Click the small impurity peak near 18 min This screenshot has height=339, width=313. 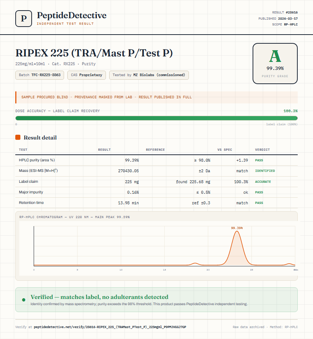tap(195, 264)
